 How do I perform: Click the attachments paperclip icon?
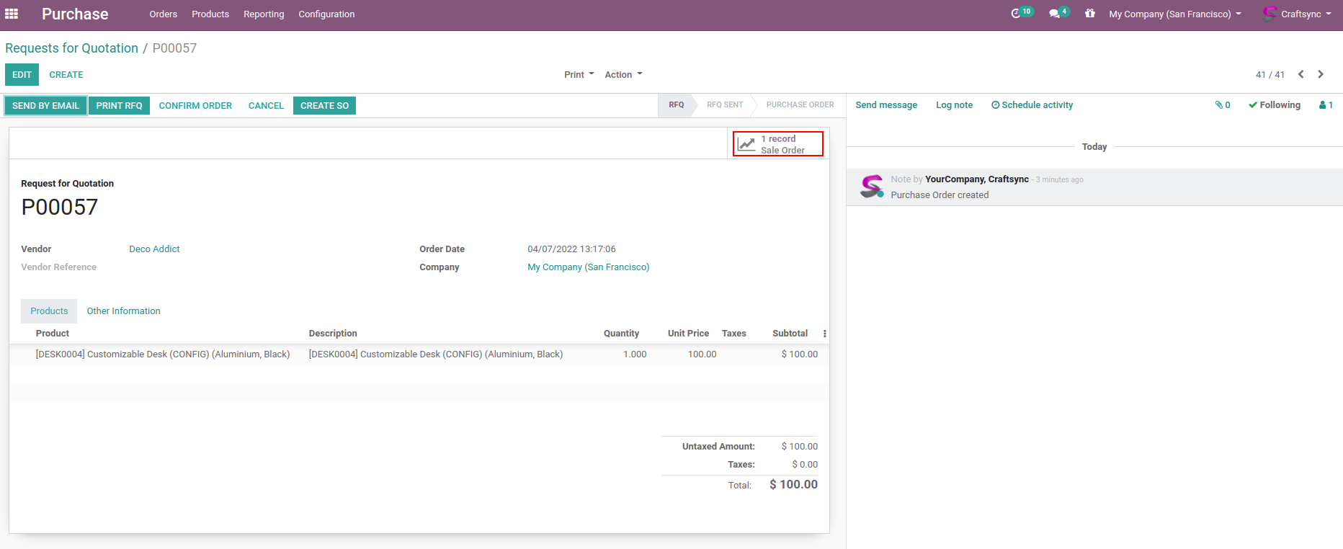1222,105
